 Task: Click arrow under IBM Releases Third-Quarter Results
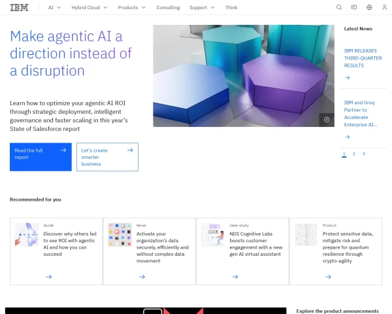[x=347, y=78]
